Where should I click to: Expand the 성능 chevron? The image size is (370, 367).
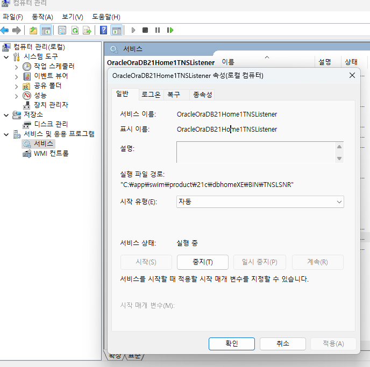coord(16,96)
